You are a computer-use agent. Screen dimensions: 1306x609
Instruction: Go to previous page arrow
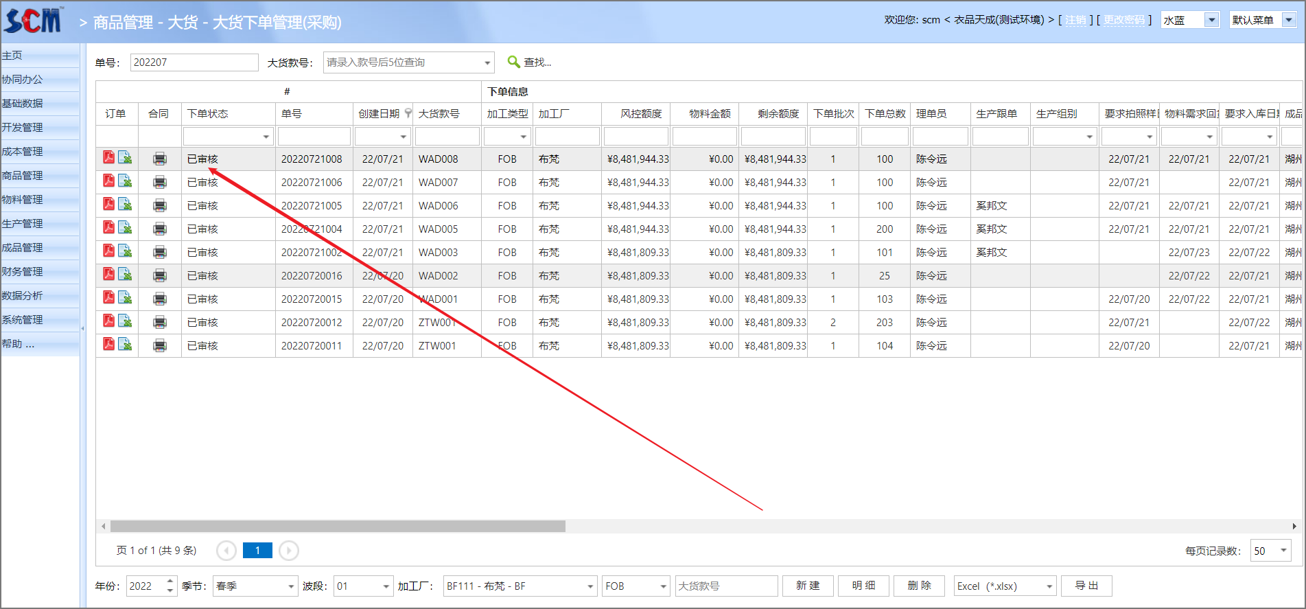point(226,551)
